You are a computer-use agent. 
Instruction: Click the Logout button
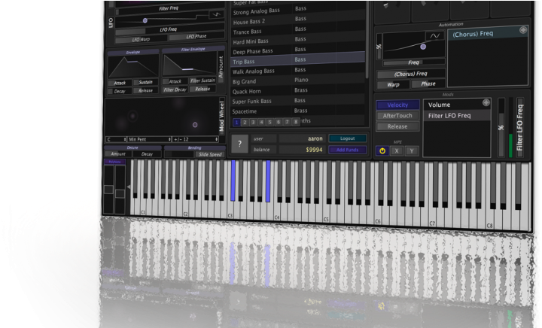tap(347, 138)
